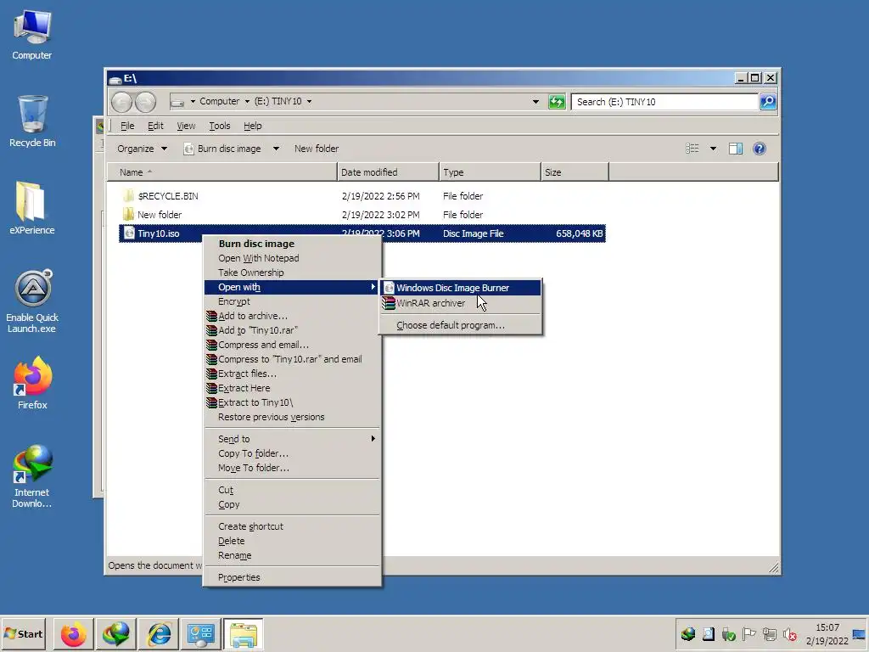Open the Start menu
The width and height of the screenshot is (869, 652).
(23, 633)
